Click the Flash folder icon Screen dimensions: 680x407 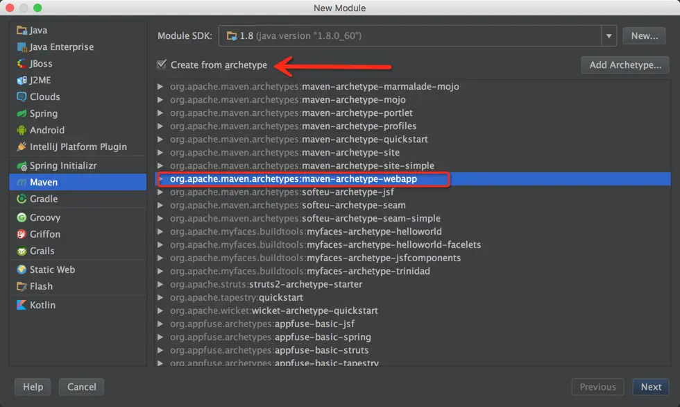click(x=22, y=286)
